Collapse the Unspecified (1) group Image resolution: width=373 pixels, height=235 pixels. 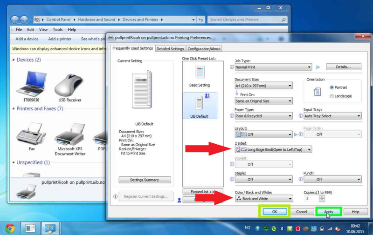pyautogui.click(x=14, y=162)
